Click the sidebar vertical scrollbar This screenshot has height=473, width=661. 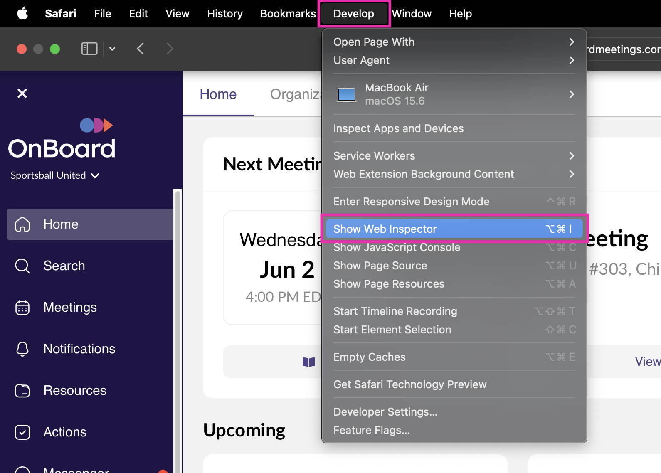178,330
